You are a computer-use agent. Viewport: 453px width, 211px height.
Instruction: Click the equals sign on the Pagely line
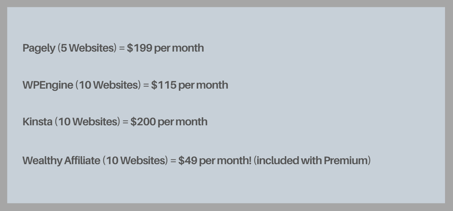tap(124, 49)
